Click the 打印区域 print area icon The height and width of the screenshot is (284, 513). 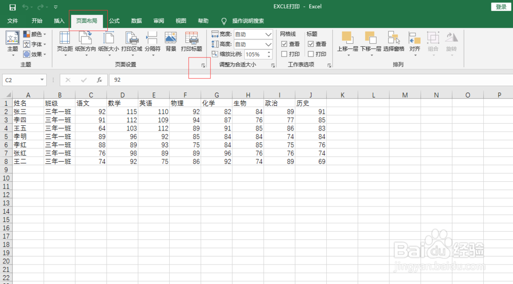pos(132,38)
